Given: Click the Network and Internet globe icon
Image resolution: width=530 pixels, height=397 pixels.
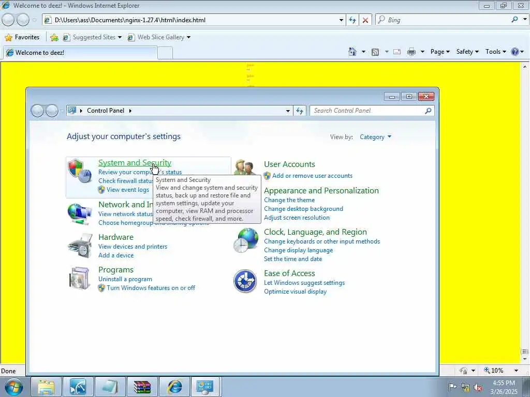Looking at the screenshot, I should tap(79, 214).
